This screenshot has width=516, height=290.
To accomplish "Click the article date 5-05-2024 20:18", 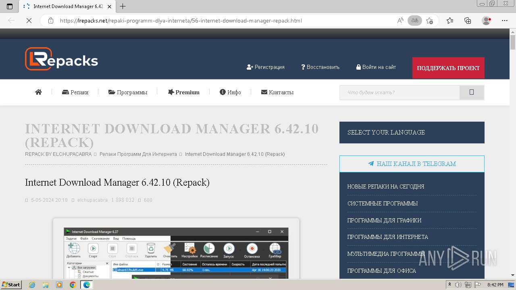I will click(49, 200).
